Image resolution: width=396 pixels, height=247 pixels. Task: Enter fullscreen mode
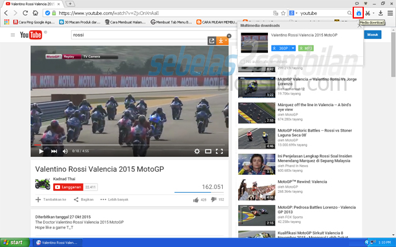(219, 151)
